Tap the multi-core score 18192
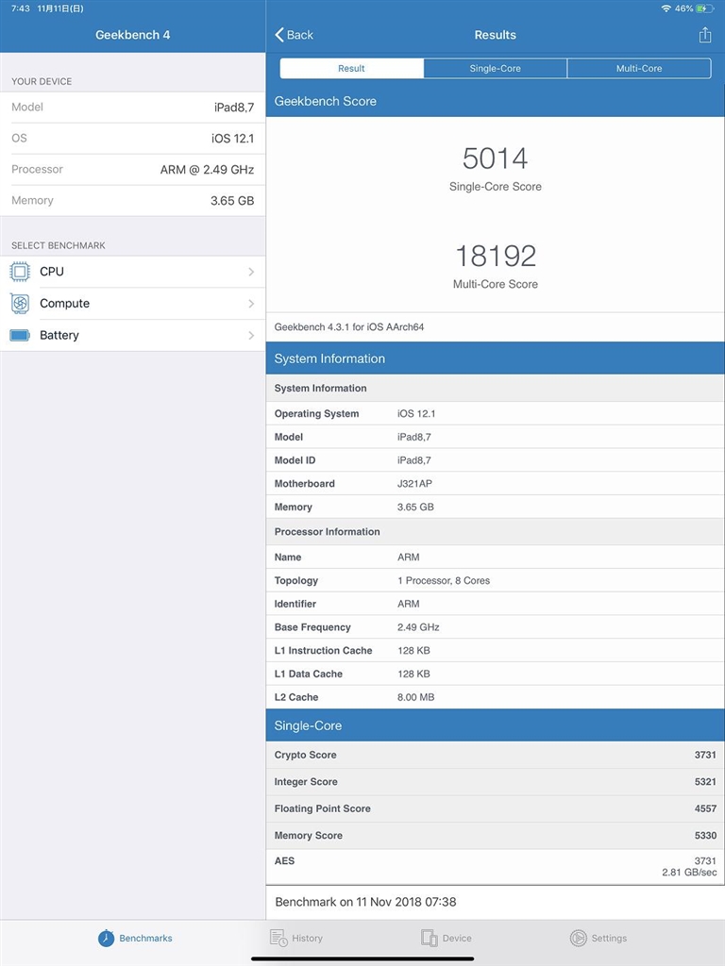 (495, 256)
